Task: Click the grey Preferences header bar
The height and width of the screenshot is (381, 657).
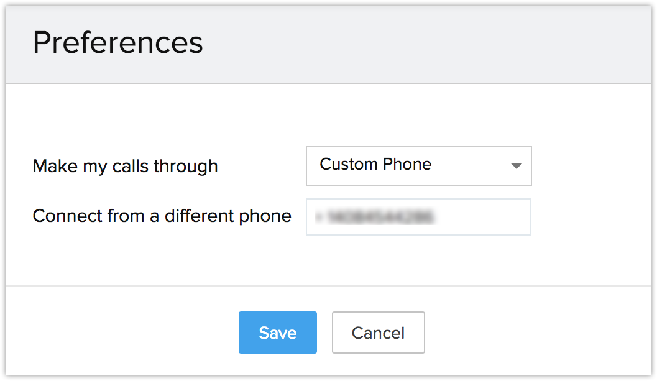Action: (404, 44)
